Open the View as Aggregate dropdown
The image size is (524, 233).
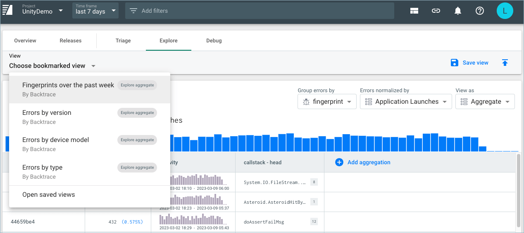point(485,102)
